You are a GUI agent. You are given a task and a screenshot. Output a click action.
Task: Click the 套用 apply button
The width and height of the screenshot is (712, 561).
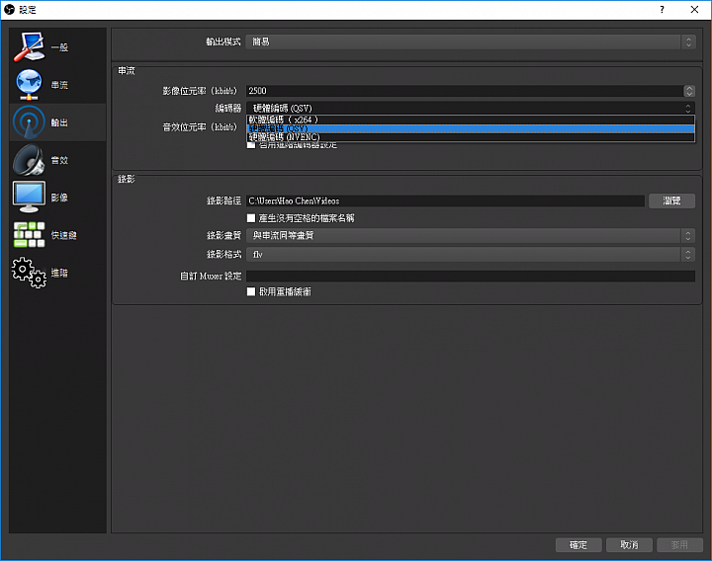[x=679, y=544]
